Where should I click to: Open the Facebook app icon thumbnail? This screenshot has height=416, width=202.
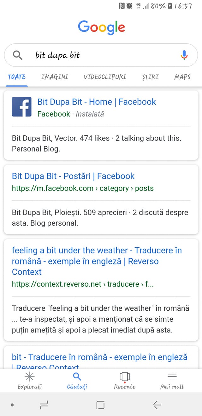[x=21, y=107]
